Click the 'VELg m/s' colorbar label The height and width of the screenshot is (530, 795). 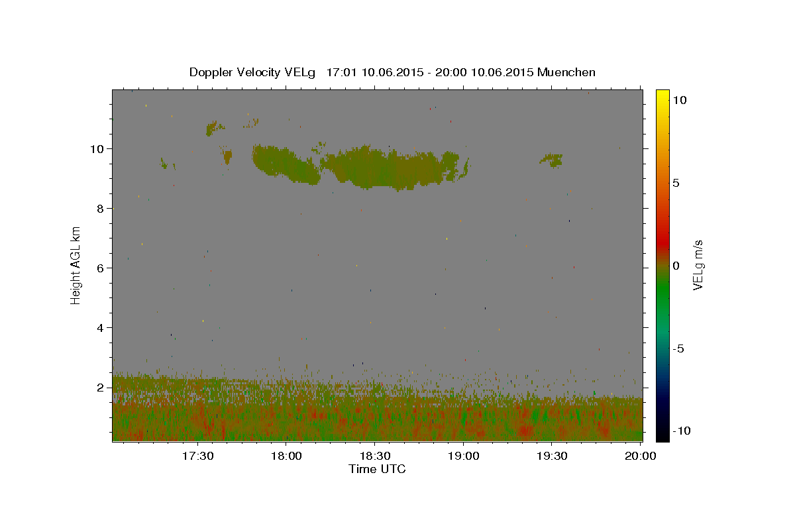click(697, 265)
